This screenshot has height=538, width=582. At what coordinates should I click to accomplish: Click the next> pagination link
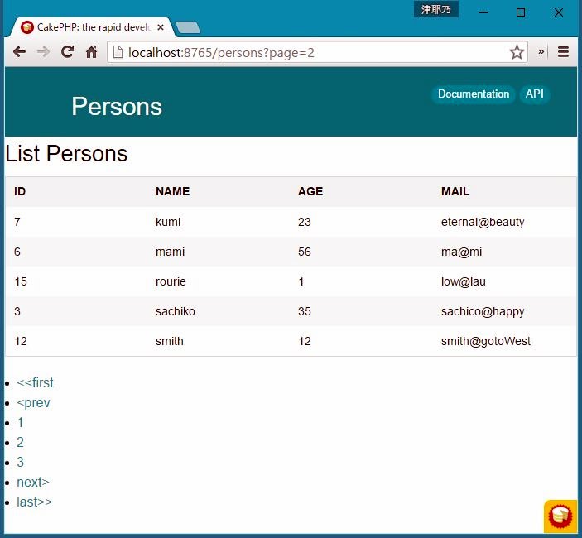pyautogui.click(x=33, y=483)
